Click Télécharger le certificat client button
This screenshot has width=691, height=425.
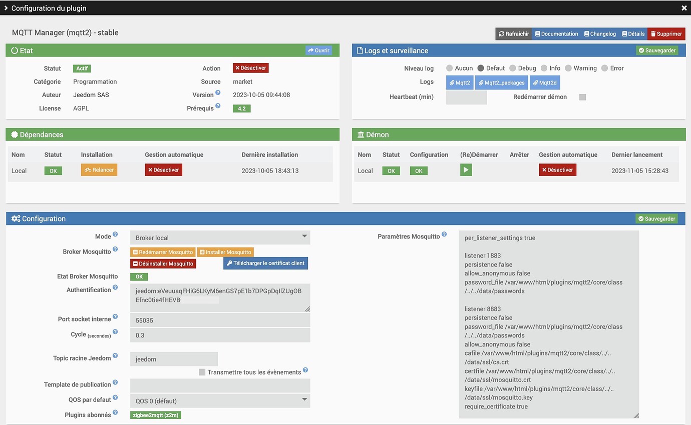[x=265, y=263]
